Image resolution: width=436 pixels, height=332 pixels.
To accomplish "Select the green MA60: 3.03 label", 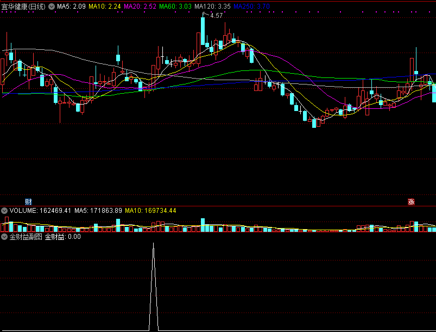I will [175, 6].
